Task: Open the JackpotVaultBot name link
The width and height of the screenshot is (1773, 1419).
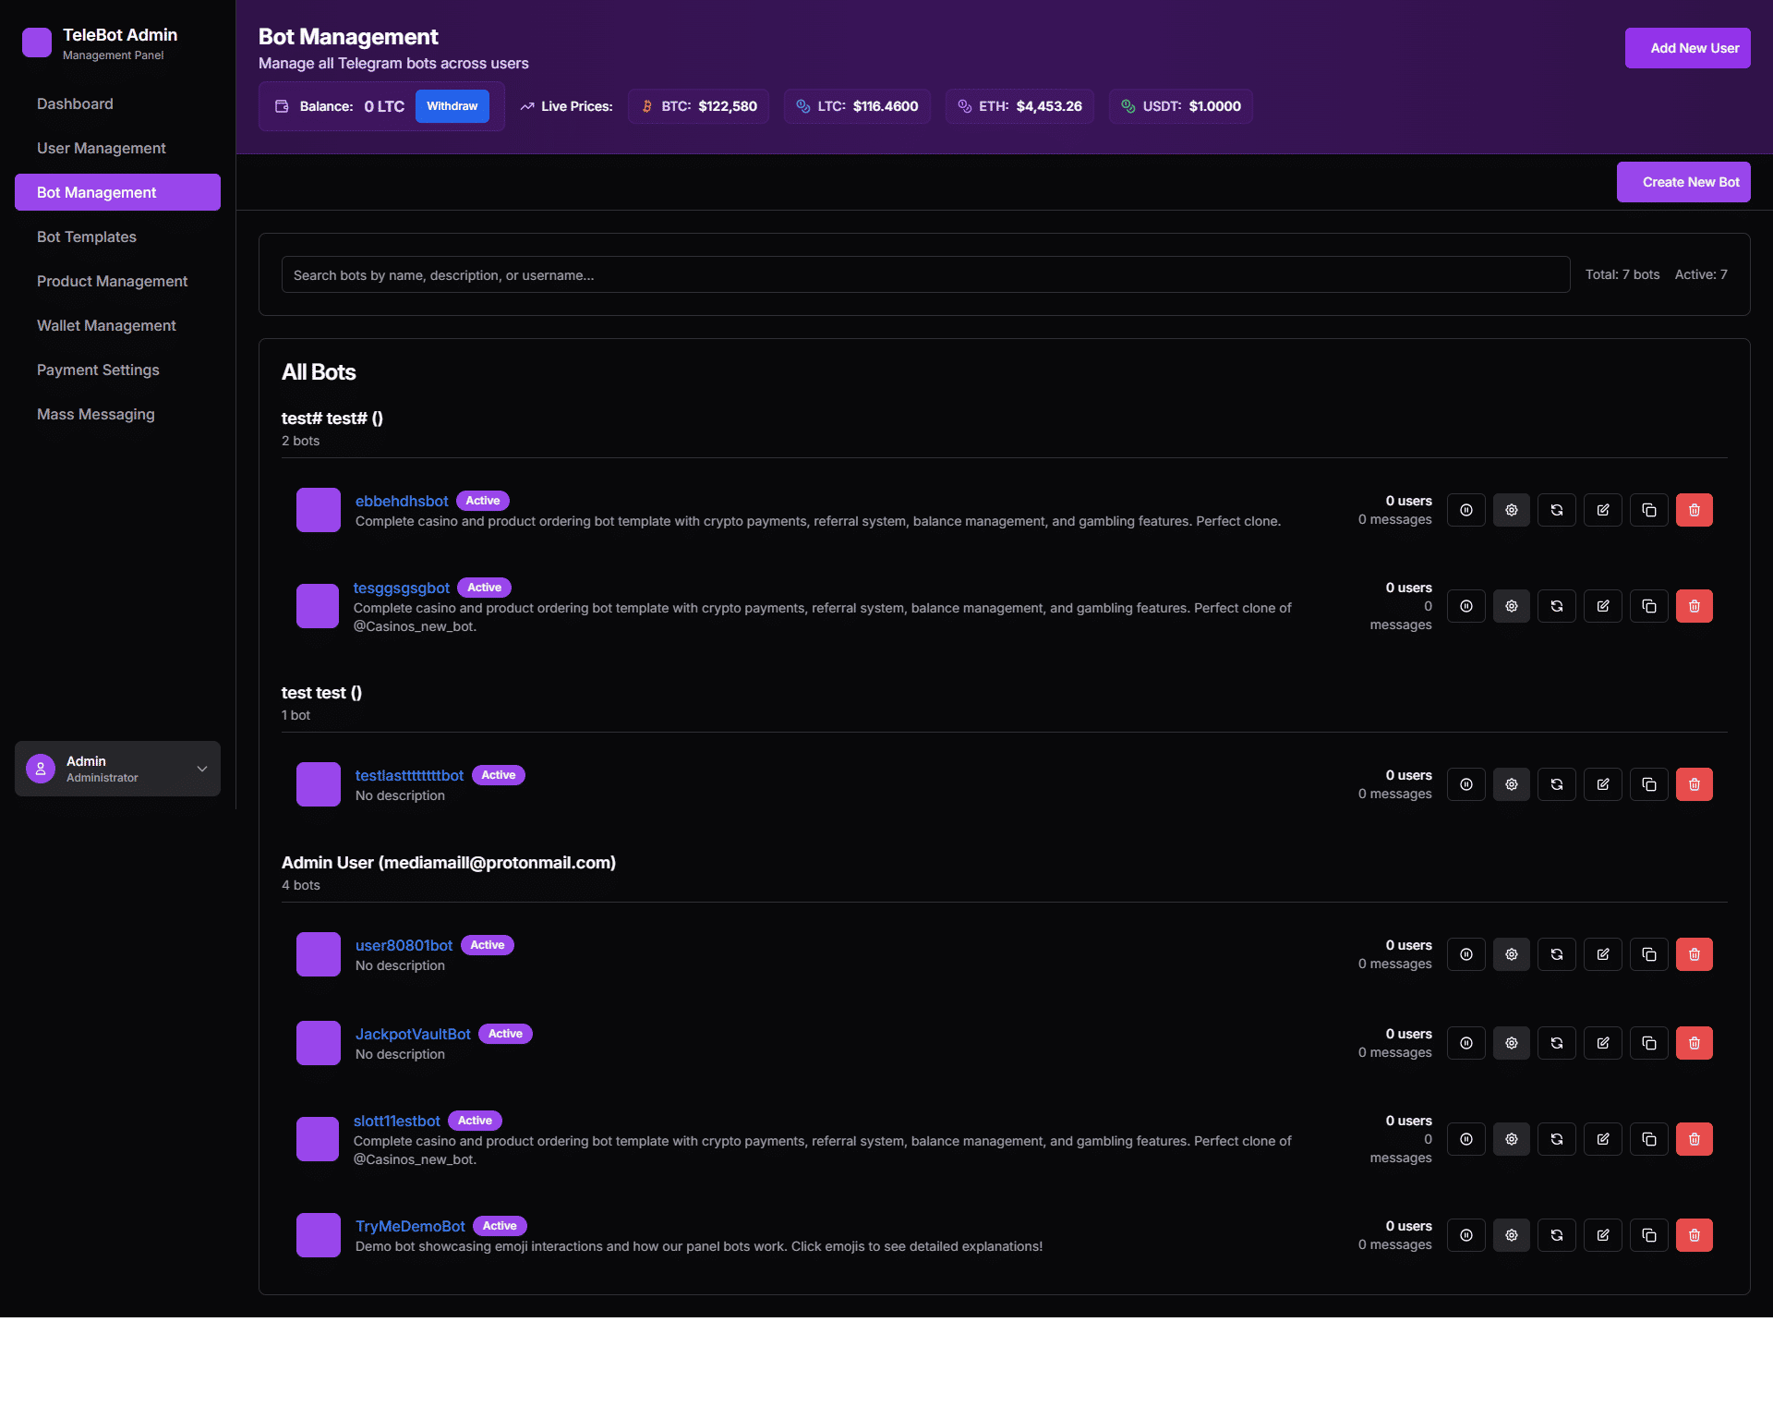Action: 413,1034
